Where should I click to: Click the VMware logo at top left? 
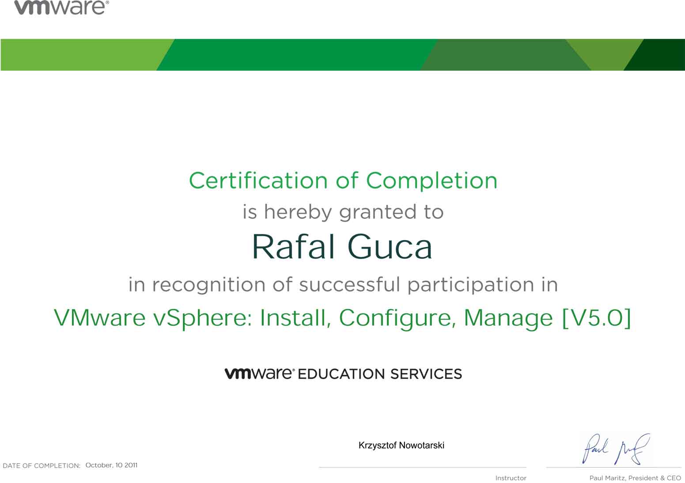click(61, 8)
